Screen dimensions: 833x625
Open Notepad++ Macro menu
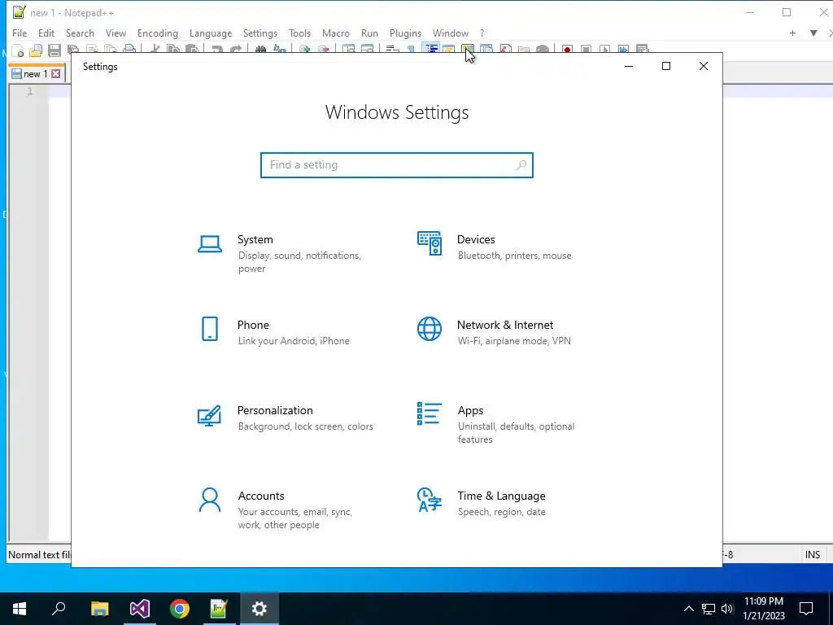point(336,33)
